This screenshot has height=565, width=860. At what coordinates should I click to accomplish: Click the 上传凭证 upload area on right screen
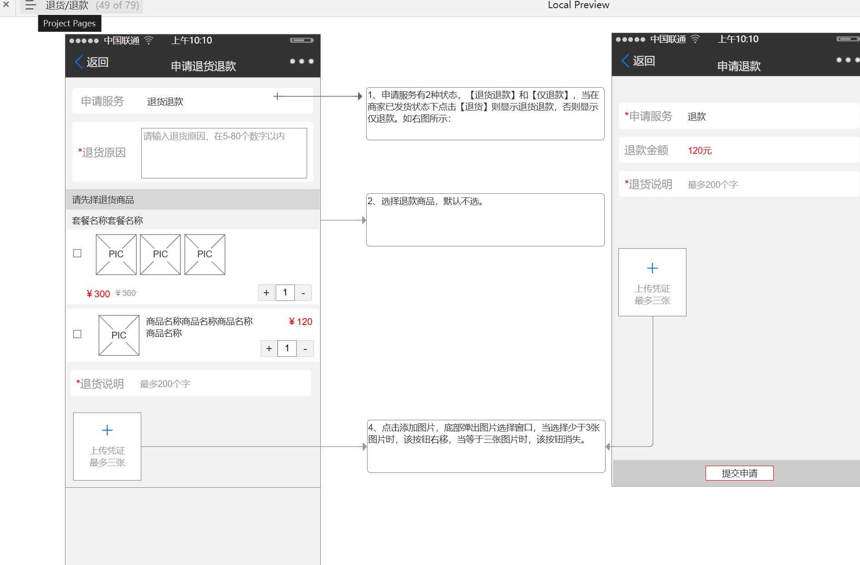pyautogui.click(x=652, y=282)
